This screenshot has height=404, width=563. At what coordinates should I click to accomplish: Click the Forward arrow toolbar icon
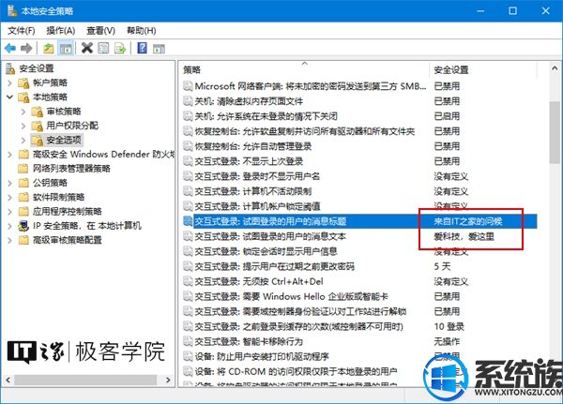(x=26, y=48)
